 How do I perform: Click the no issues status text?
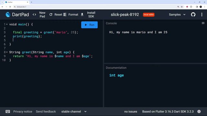[x=131, y=111]
